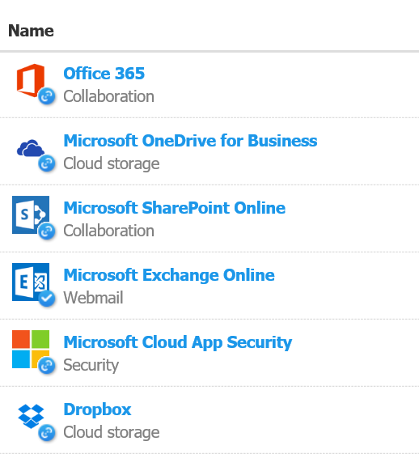Viewport: 419px width, 471px height.
Task: Click the link badge on Dropbox icon
Action: [47, 432]
